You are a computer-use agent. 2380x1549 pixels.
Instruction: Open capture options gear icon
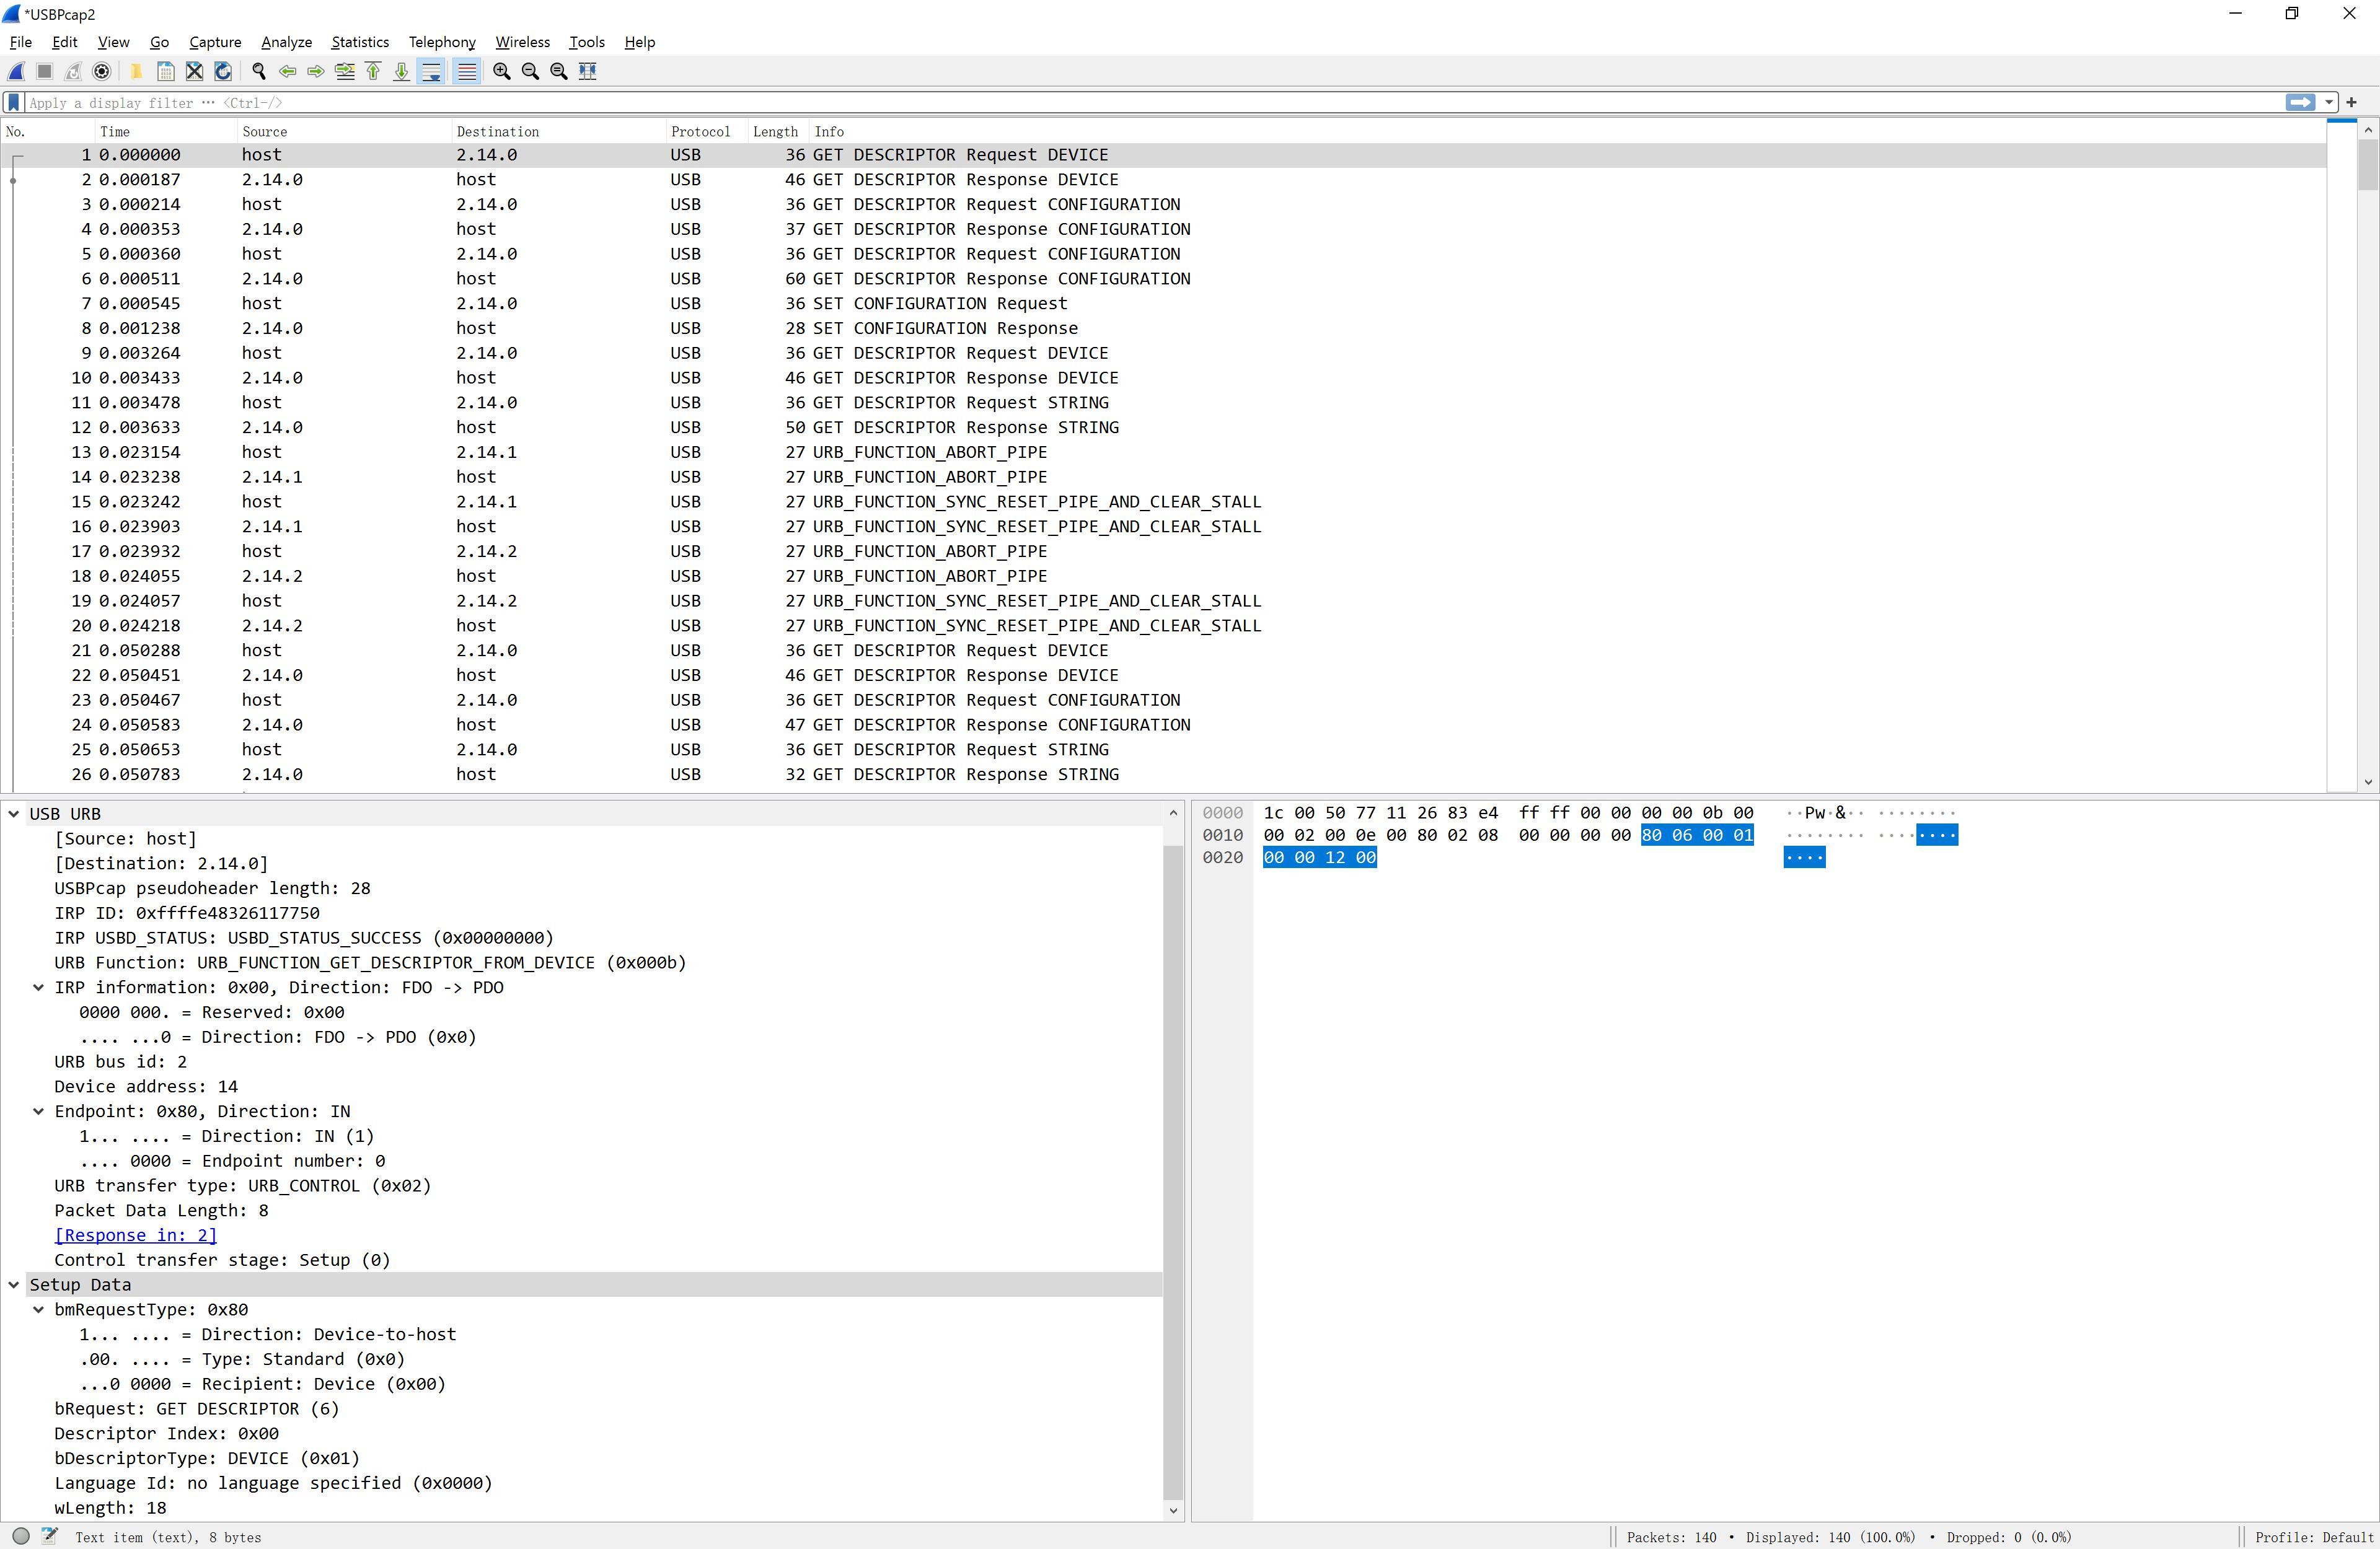coord(101,71)
